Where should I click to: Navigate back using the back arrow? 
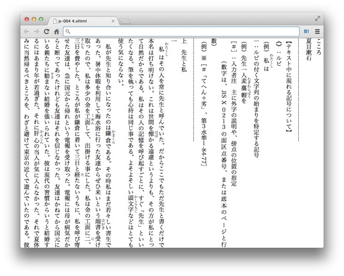27,31
